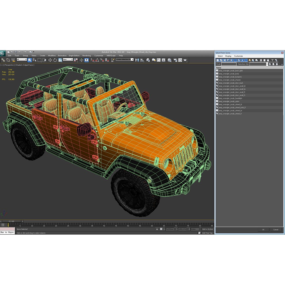Viewport: 285px width, 285px height.
Task: Click the Perspective viewport label
Action: (9, 65)
